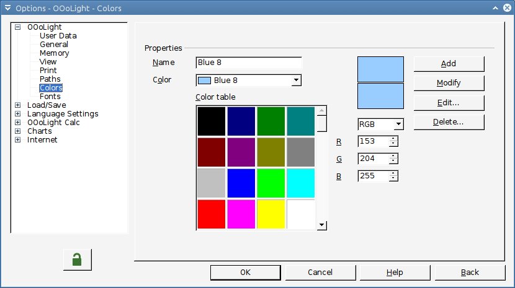Select Fonts in options tree
The image size is (515, 288).
click(x=50, y=97)
